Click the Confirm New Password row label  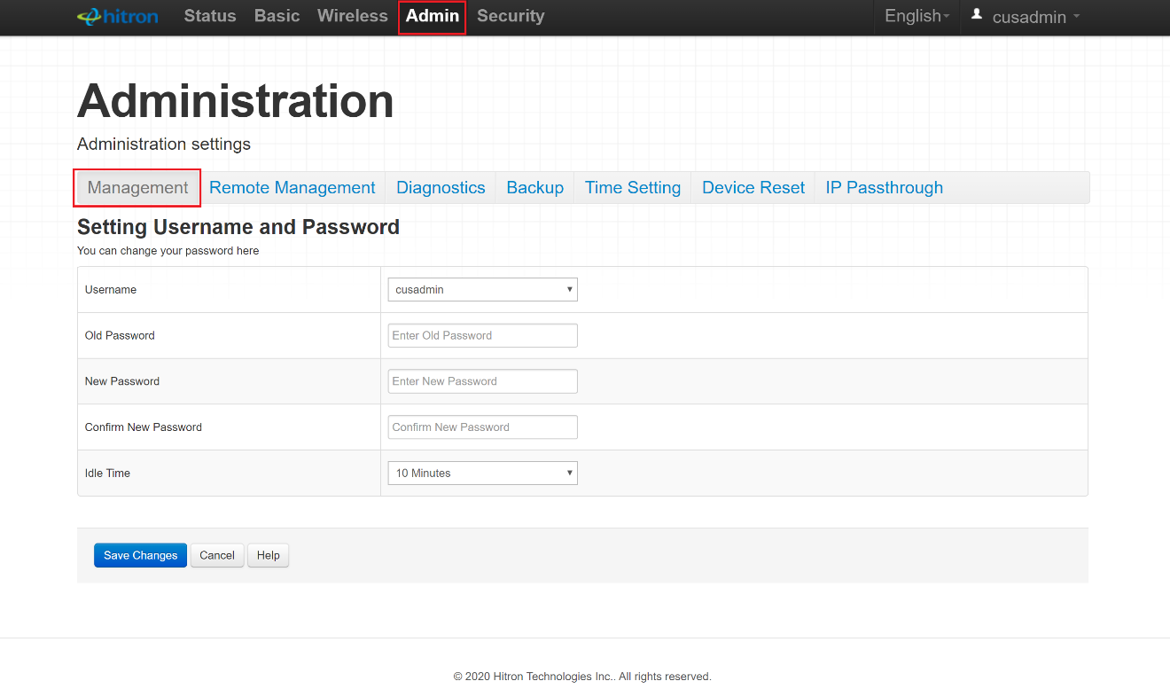(x=144, y=427)
